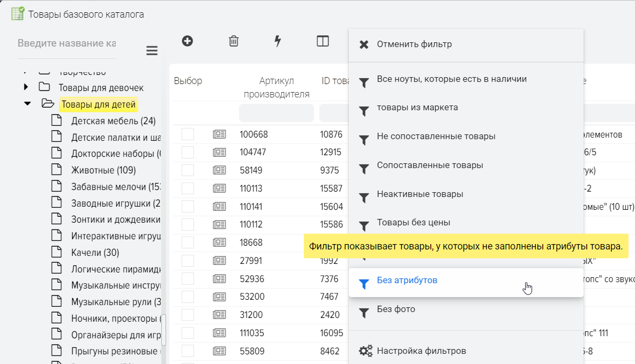Click the add product plus icon
This screenshot has width=635, height=364.
pos(188,41)
